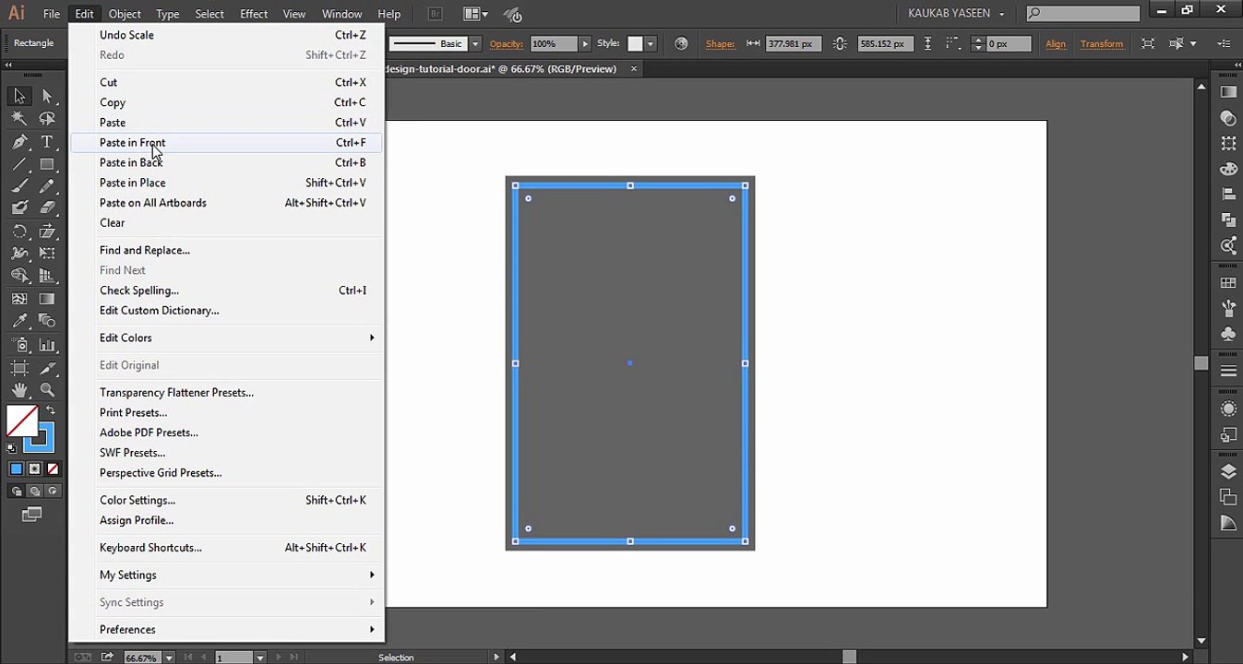
Task: Set the paint attribute to None
Action: click(53, 469)
